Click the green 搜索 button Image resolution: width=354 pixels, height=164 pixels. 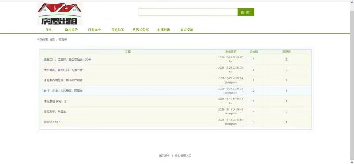coord(246,12)
